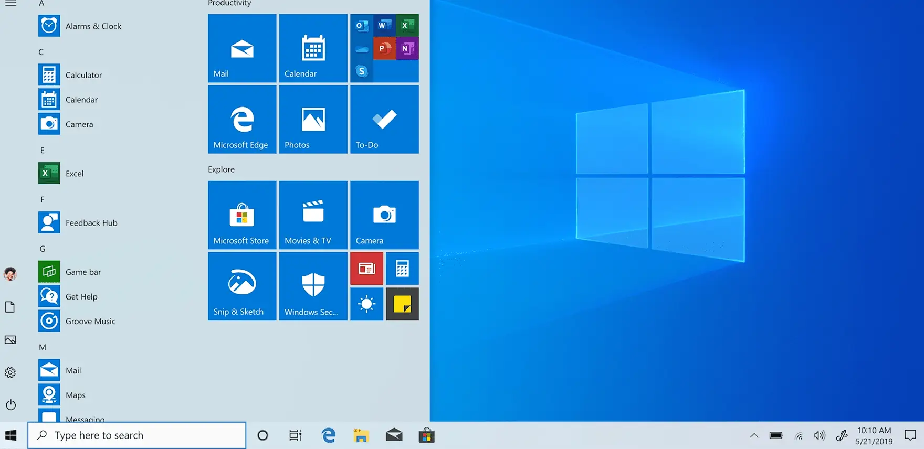
Task: Open Game bar
Action: coord(69,272)
